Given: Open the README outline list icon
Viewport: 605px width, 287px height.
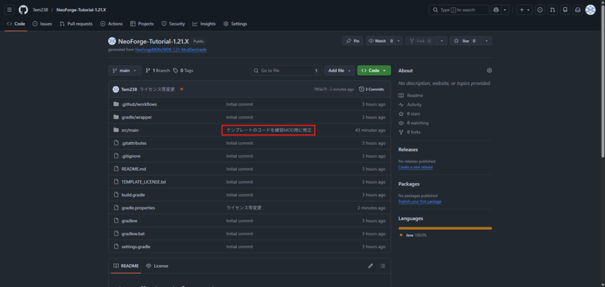Looking at the screenshot, I should click(x=382, y=266).
